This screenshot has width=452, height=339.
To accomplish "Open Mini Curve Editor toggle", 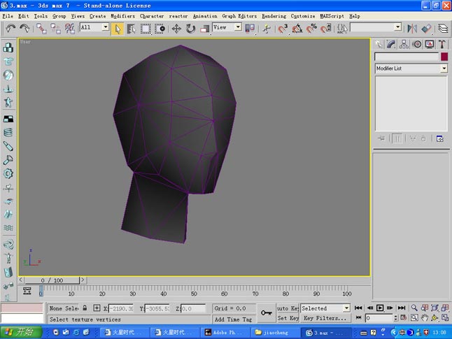I will pos(27,291).
